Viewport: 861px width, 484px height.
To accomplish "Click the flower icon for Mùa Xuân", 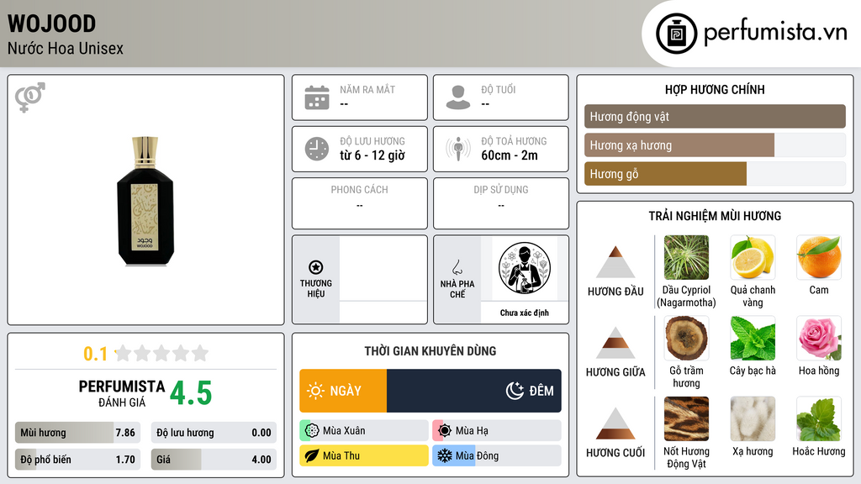I will coord(312,431).
